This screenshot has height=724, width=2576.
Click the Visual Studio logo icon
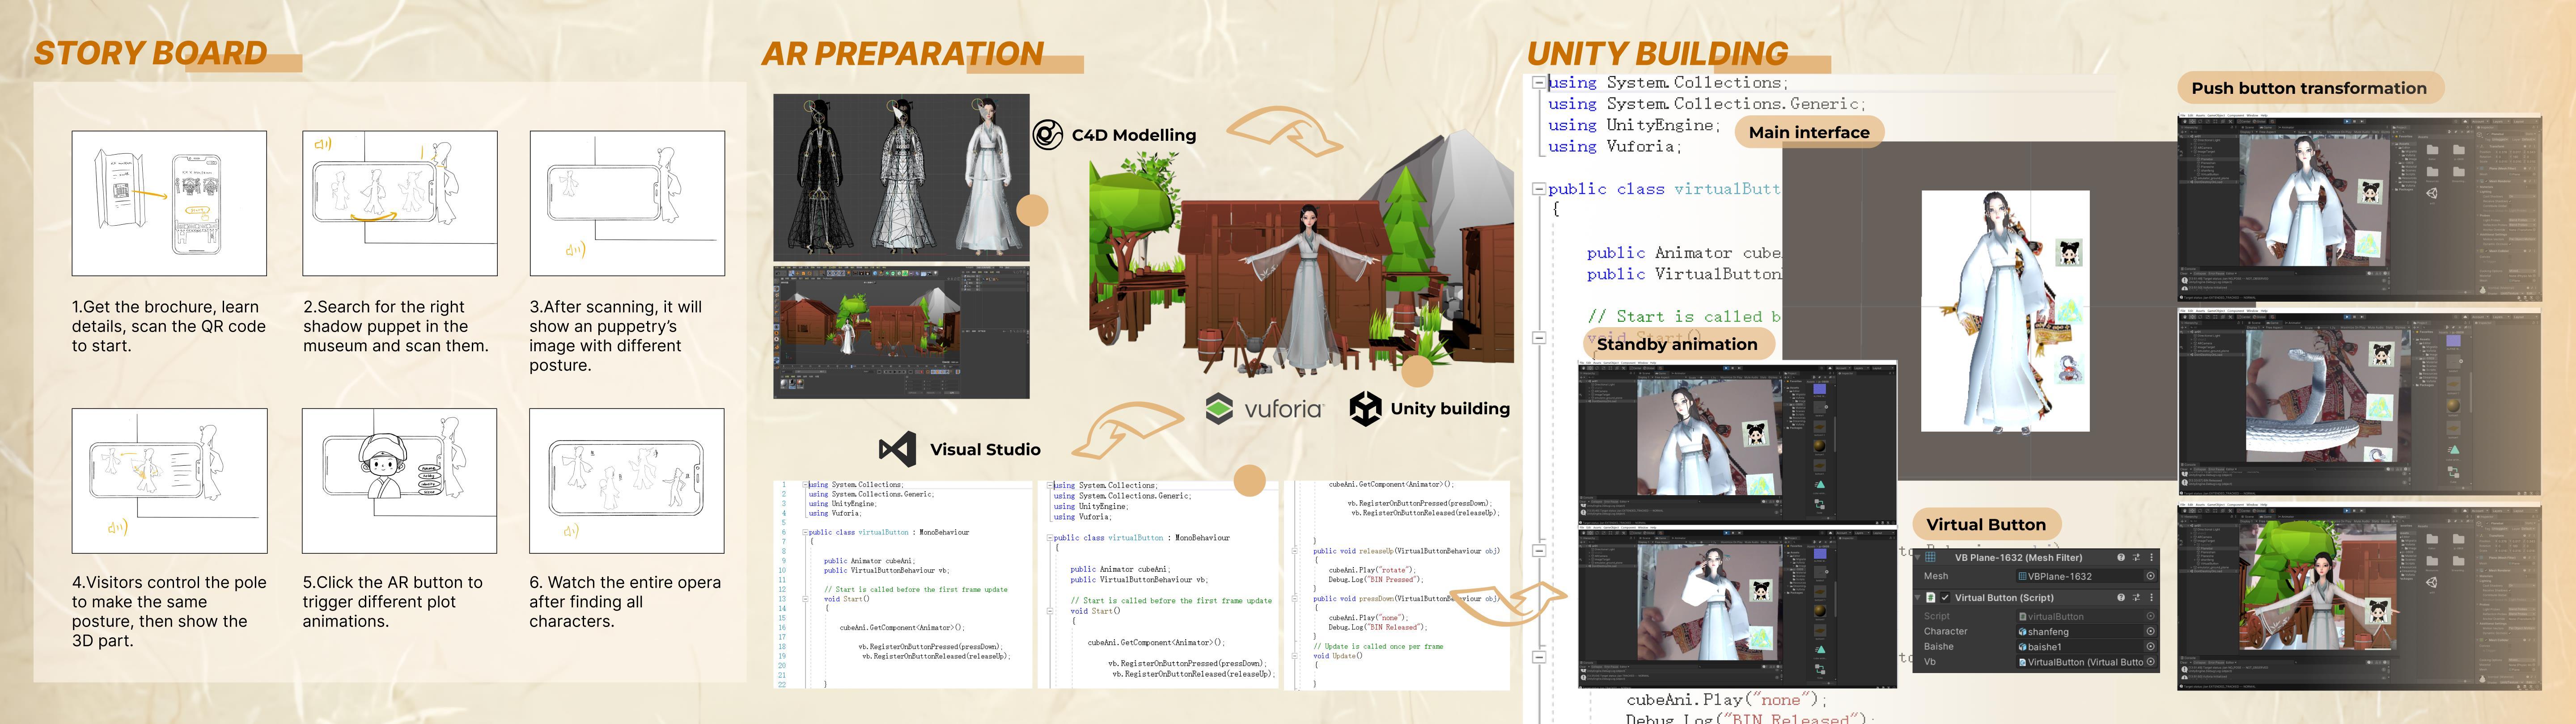point(897,449)
